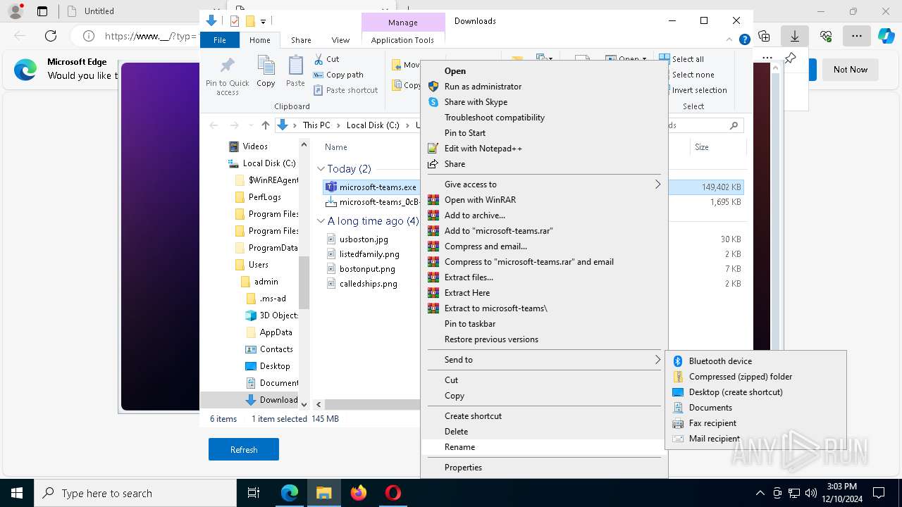902x507 pixels.
Task: Click Paste shortcut in ribbon
Action: coord(346,90)
